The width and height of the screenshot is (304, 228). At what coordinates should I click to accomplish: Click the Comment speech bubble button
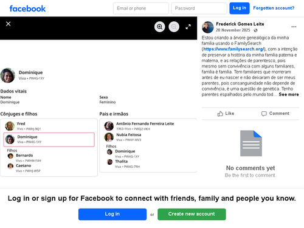pyautogui.click(x=275, y=114)
